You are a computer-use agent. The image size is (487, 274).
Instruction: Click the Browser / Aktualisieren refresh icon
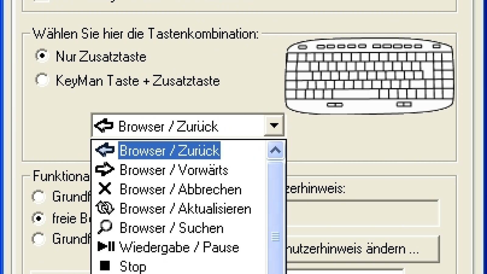(105, 208)
